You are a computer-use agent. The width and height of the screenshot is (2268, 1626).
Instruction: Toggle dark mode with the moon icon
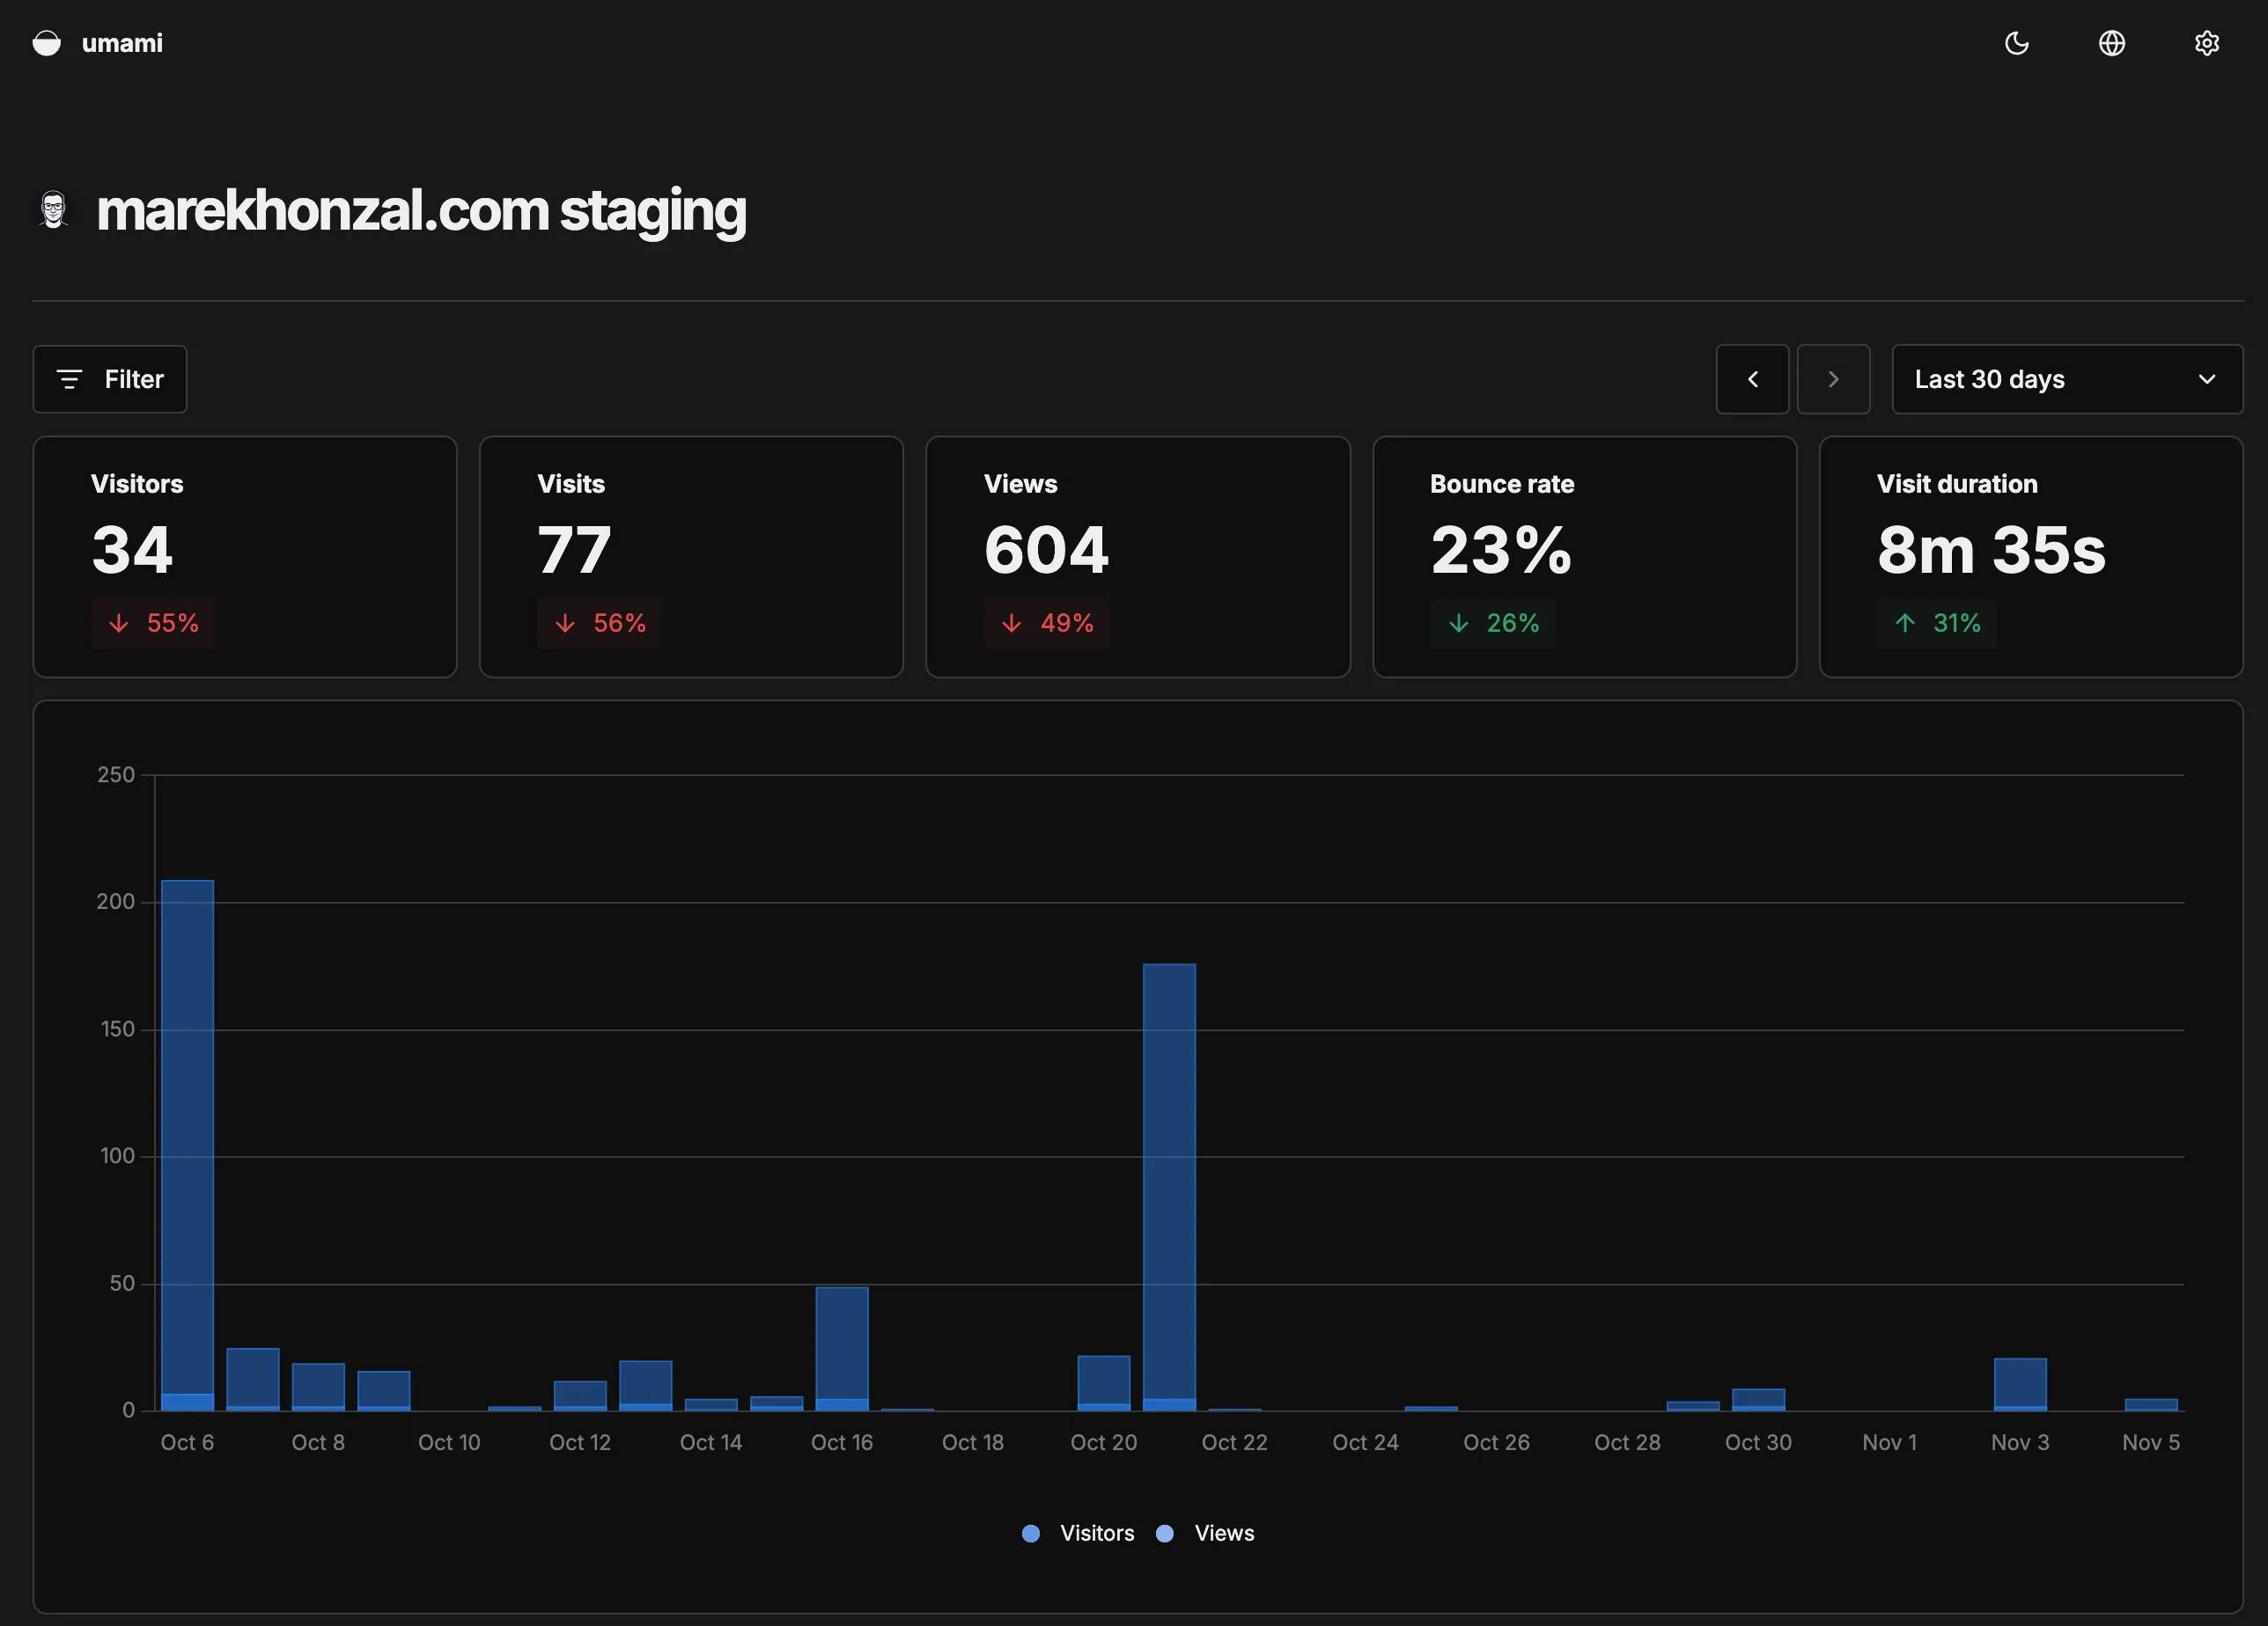pyautogui.click(x=2017, y=43)
